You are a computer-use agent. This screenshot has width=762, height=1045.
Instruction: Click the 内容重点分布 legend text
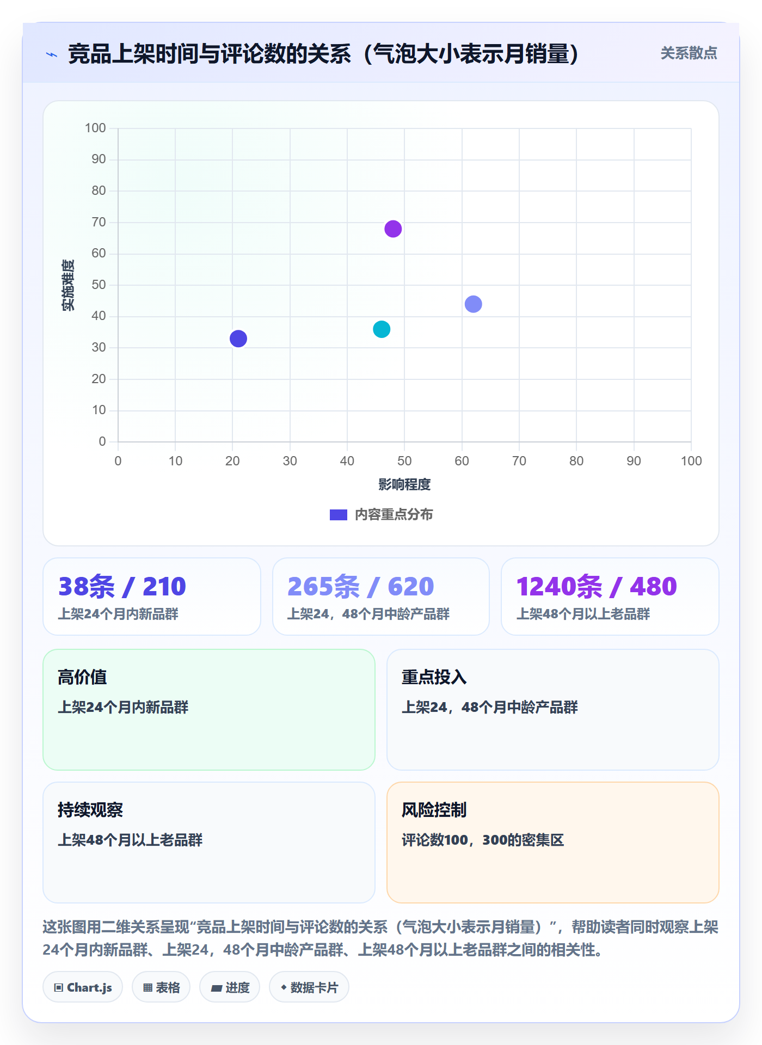pos(394,515)
